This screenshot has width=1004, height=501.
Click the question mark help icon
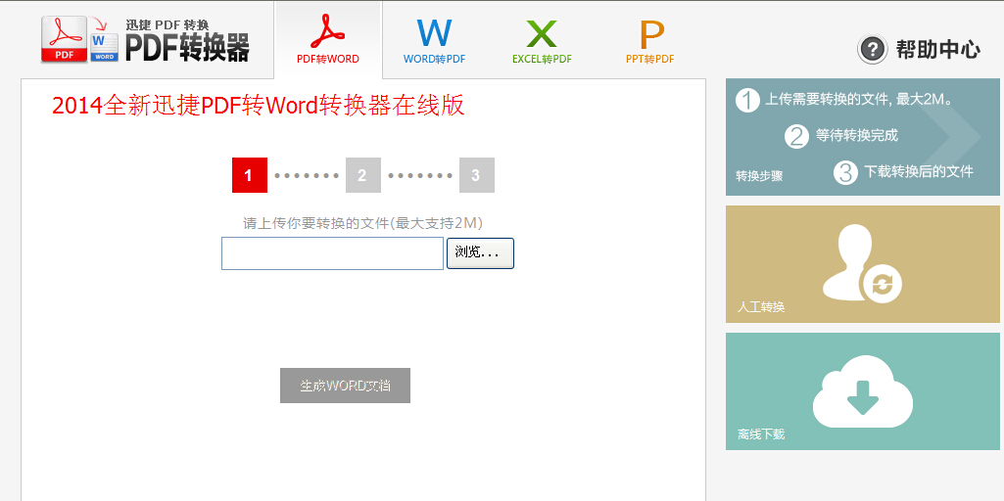[872, 49]
